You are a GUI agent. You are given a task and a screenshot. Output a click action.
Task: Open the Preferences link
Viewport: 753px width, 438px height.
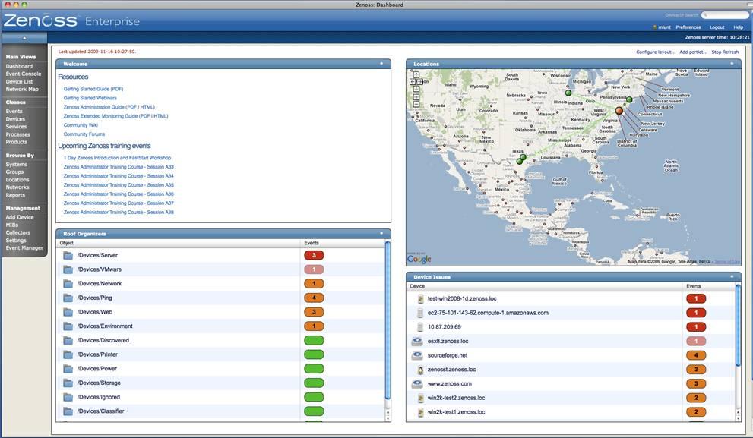point(688,27)
